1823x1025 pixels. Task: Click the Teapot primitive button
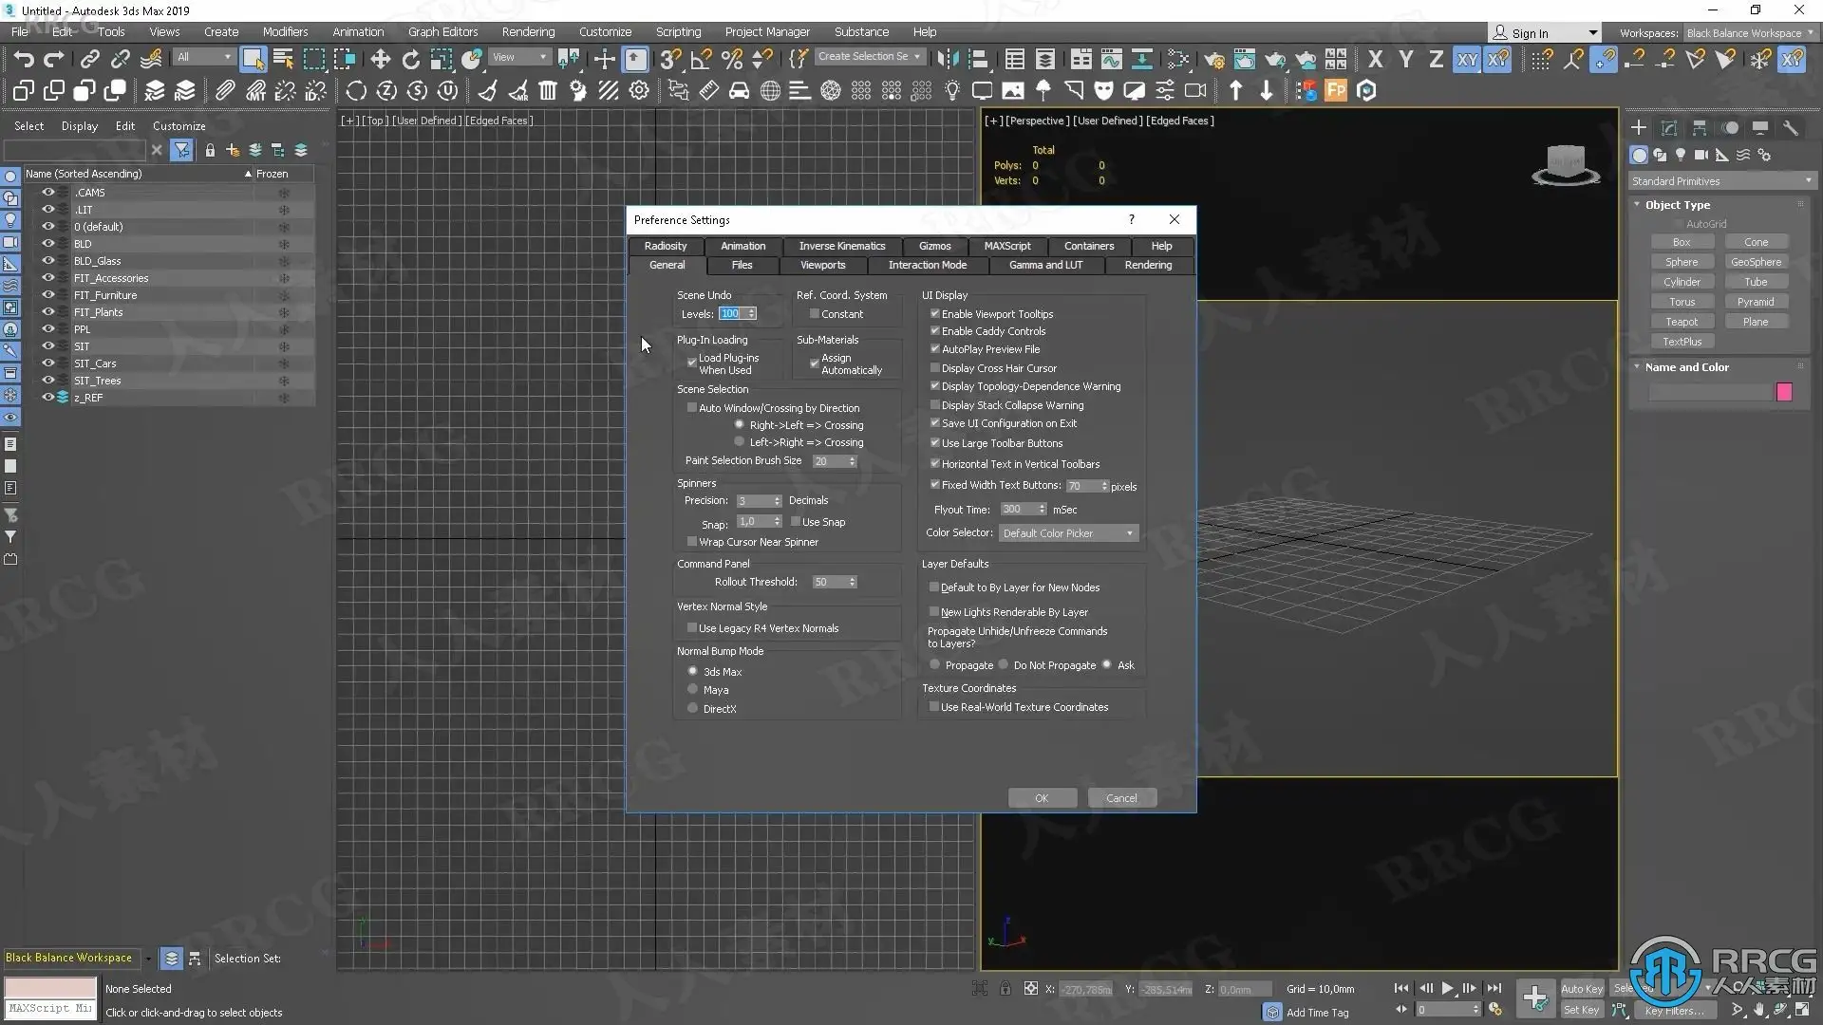point(1681,322)
